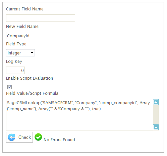Screen dimensions: 167x156
Task: Click the Check button
Action: 19,137
